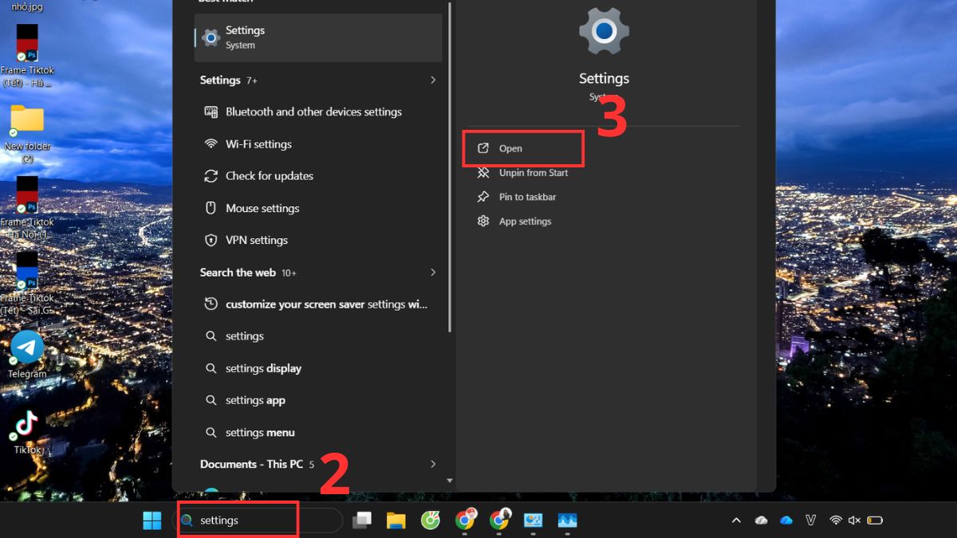Image resolution: width=957 pixels, height=538 pixels.
Task: Select Frame Tiktok (Tết) - Sài G desktop file
Action: (x=27, y=283)
